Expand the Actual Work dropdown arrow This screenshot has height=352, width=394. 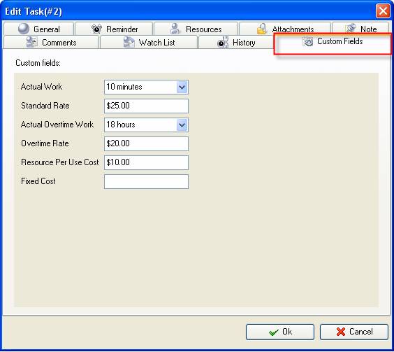click(x=182, y=87)
